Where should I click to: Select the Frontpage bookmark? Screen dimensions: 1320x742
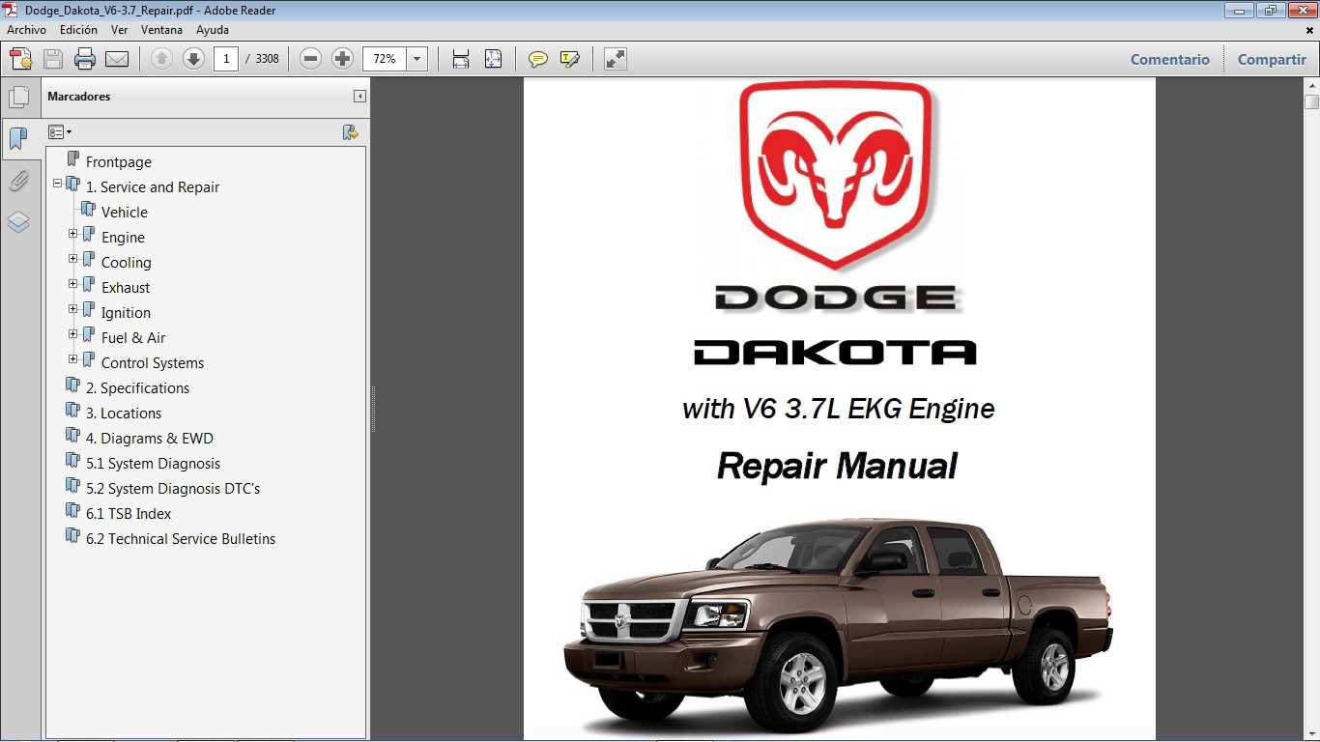pyautogui.click(x=118, y=162)
